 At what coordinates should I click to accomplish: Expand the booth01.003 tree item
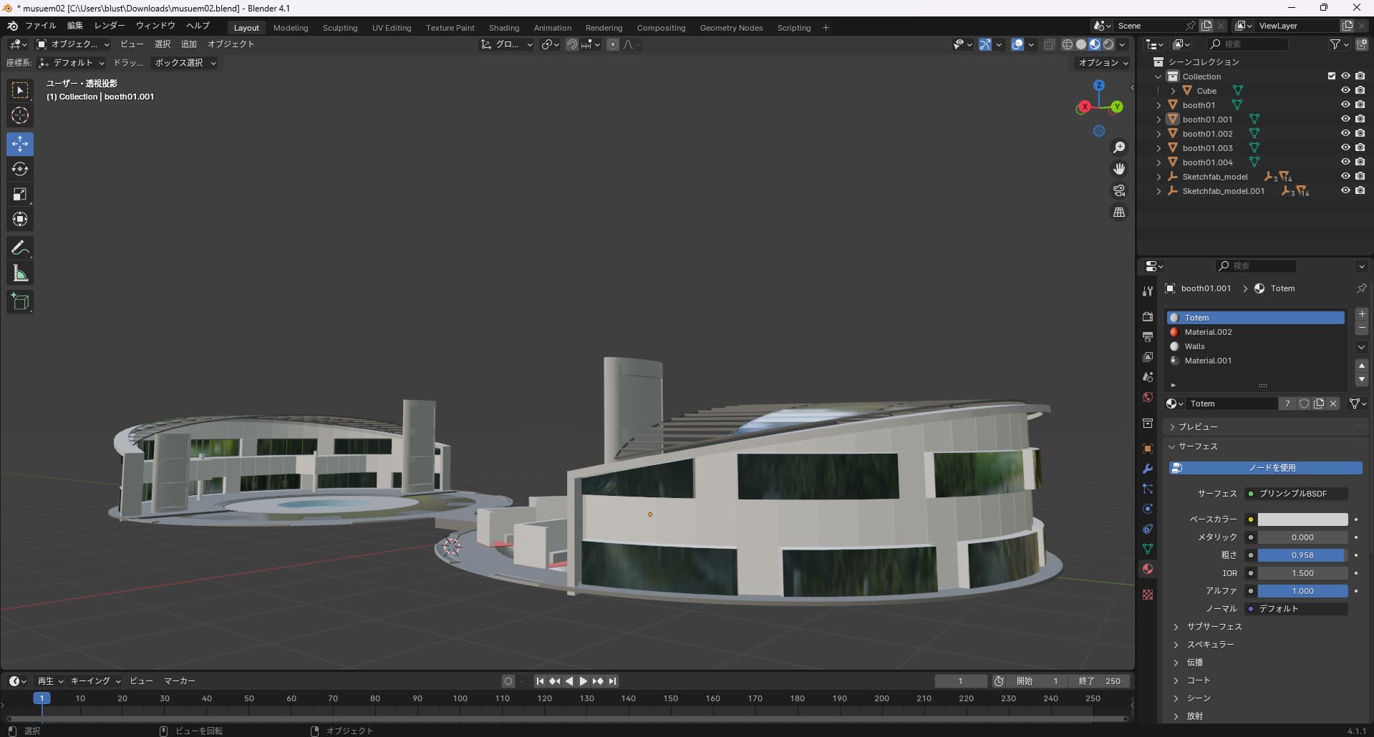1158,148
